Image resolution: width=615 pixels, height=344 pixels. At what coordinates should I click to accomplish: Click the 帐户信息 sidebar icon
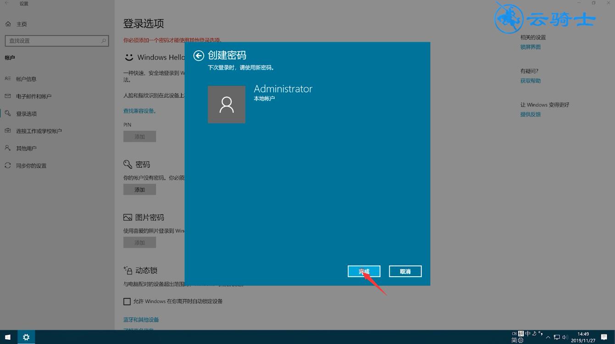8,79
